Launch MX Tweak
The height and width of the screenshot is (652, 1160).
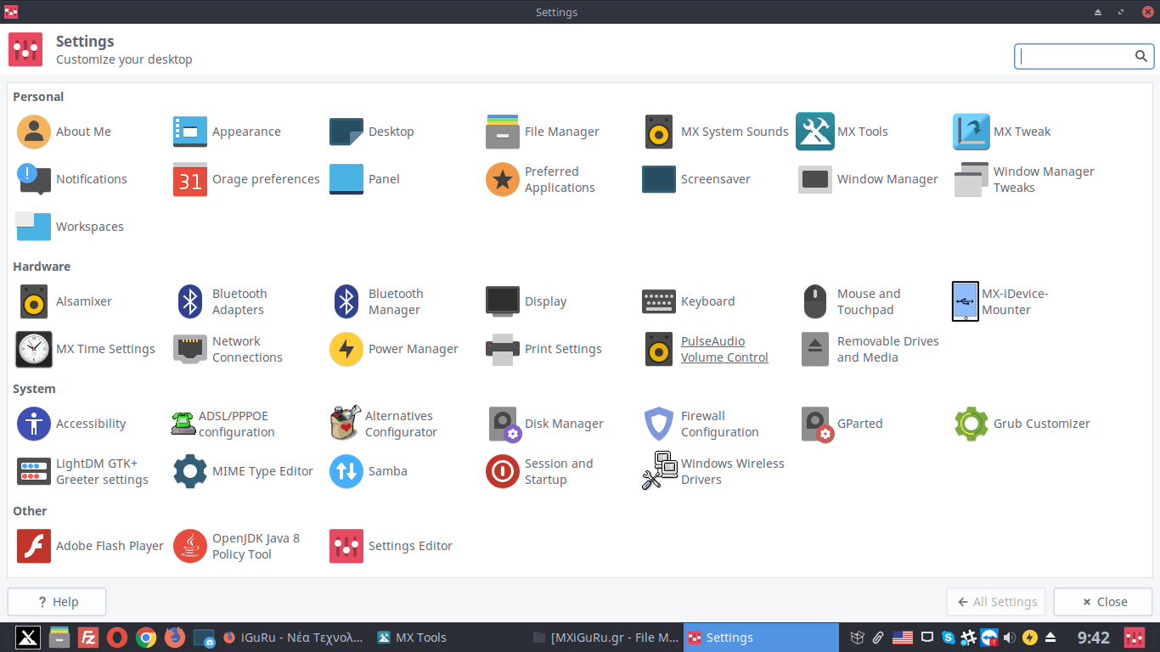click(1002, 132)
